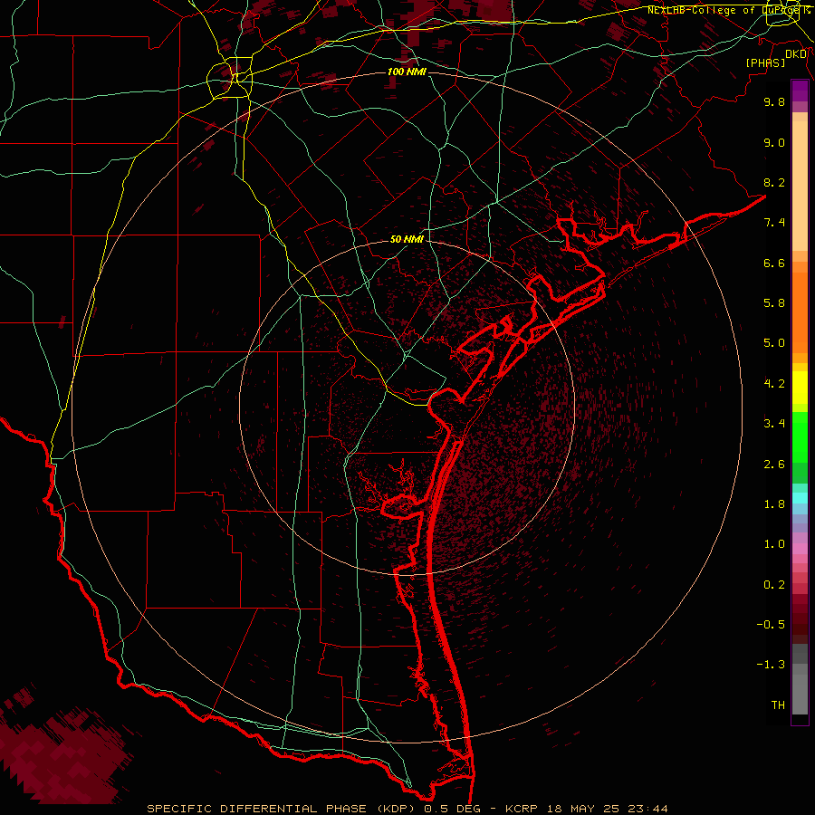Viewport: 815px width, 815px height.
Task: Click the purple top segment of color bar
Action: 800,91
